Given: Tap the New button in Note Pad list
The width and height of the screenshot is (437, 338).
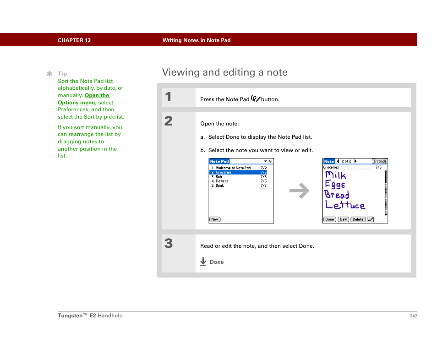Looking at the screenshot, I should [215, 219].
